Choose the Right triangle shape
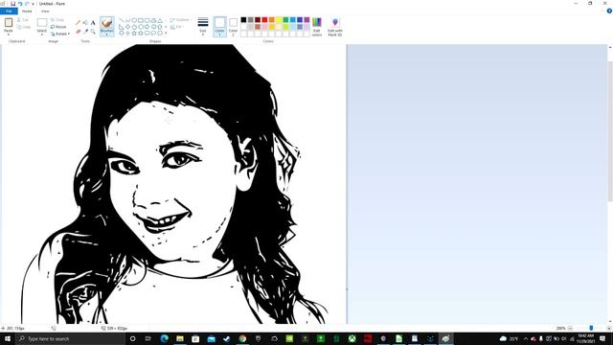 (x=122, y=27)
